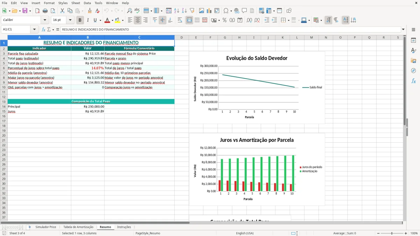The image size is (420, 236).
Task: Export directly as PDF
Action: click(37, 11)
